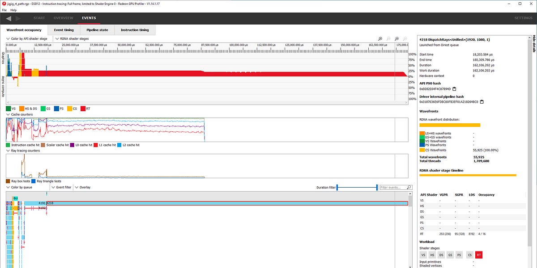Toggle the VS shader stage legend swatch

[8, 109]
